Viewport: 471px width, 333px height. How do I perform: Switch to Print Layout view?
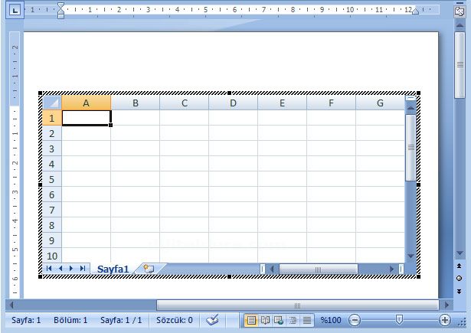point(251,321)
